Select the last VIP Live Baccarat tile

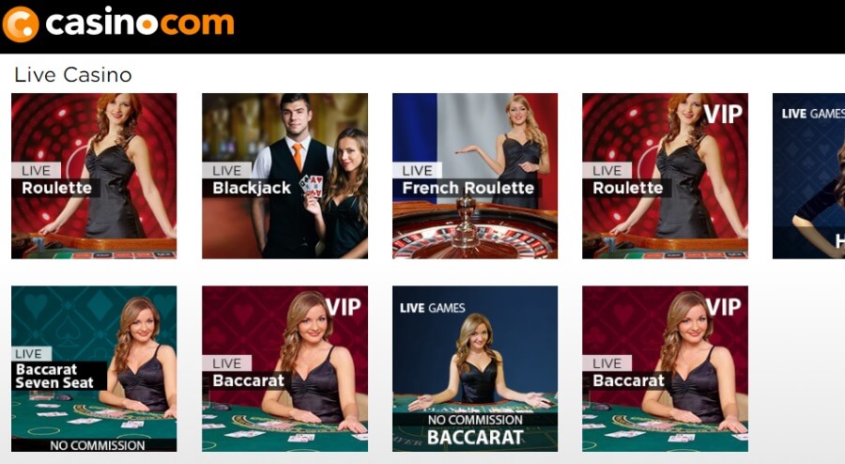click(665, 368)
